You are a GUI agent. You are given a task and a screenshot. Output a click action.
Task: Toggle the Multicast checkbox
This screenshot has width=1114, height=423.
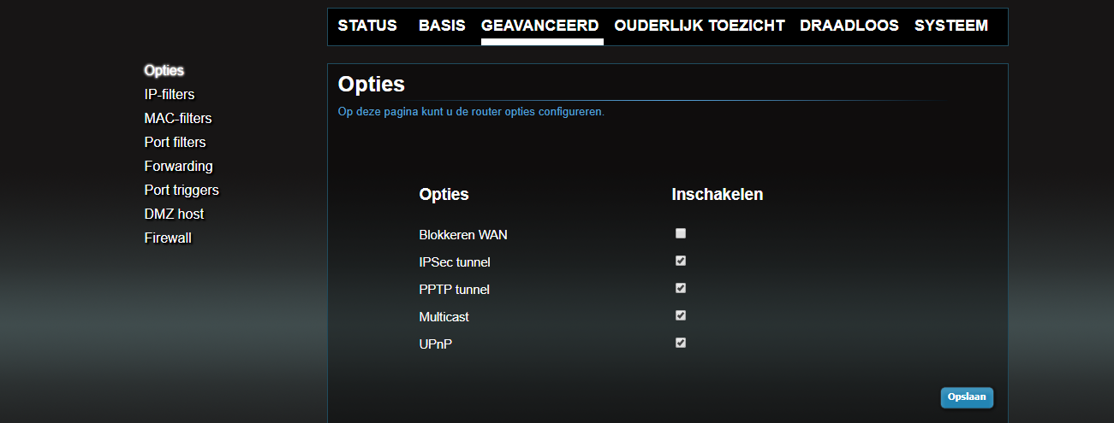click(x=681, y=315)
